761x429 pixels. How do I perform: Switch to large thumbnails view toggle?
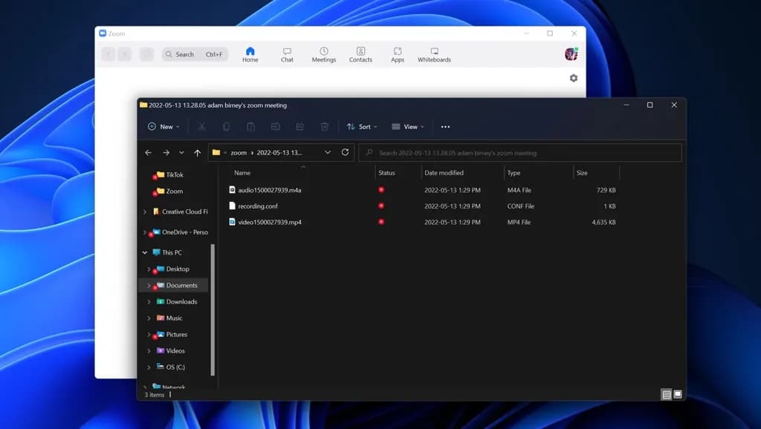coord(677,394)
